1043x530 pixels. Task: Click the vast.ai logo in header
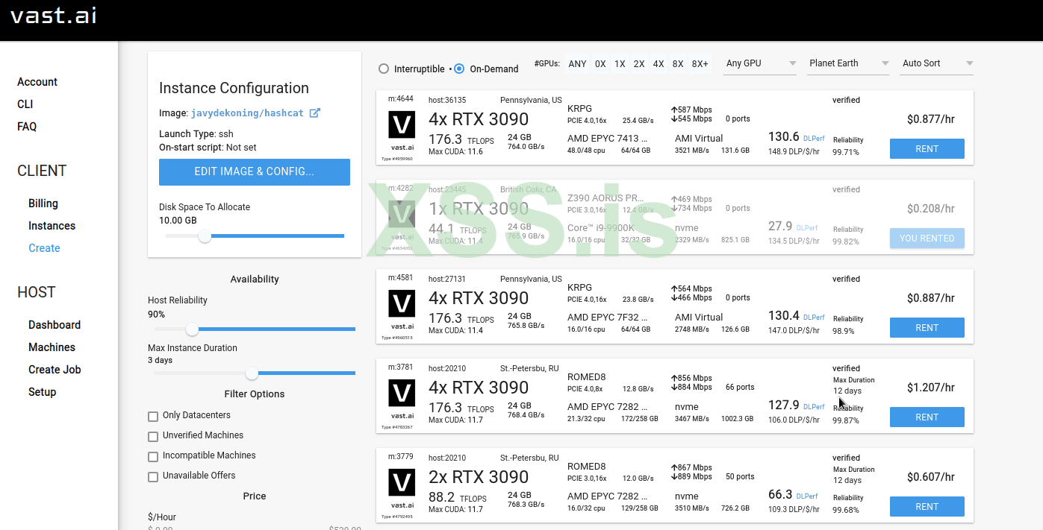(54, 16)
